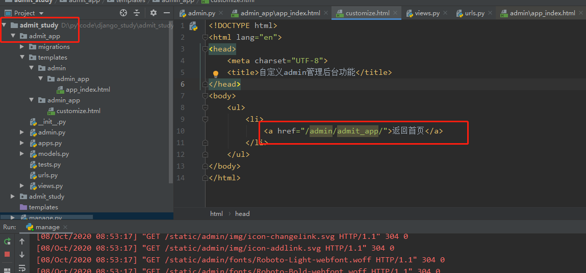Image resolution: width=586 pixels, height=273 pixels.
Task: Click the Python icon beside line 1
Action: click(193, 26)
